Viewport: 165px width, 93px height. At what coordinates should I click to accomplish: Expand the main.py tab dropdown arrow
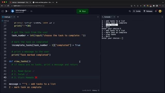pos(12,17)
